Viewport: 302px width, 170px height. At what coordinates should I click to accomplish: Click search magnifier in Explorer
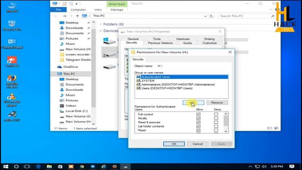coord(273,16)
